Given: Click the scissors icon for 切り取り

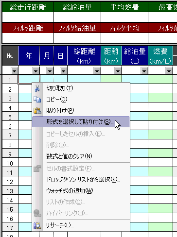Looking at the screenshot, I should tap(37, 88).
